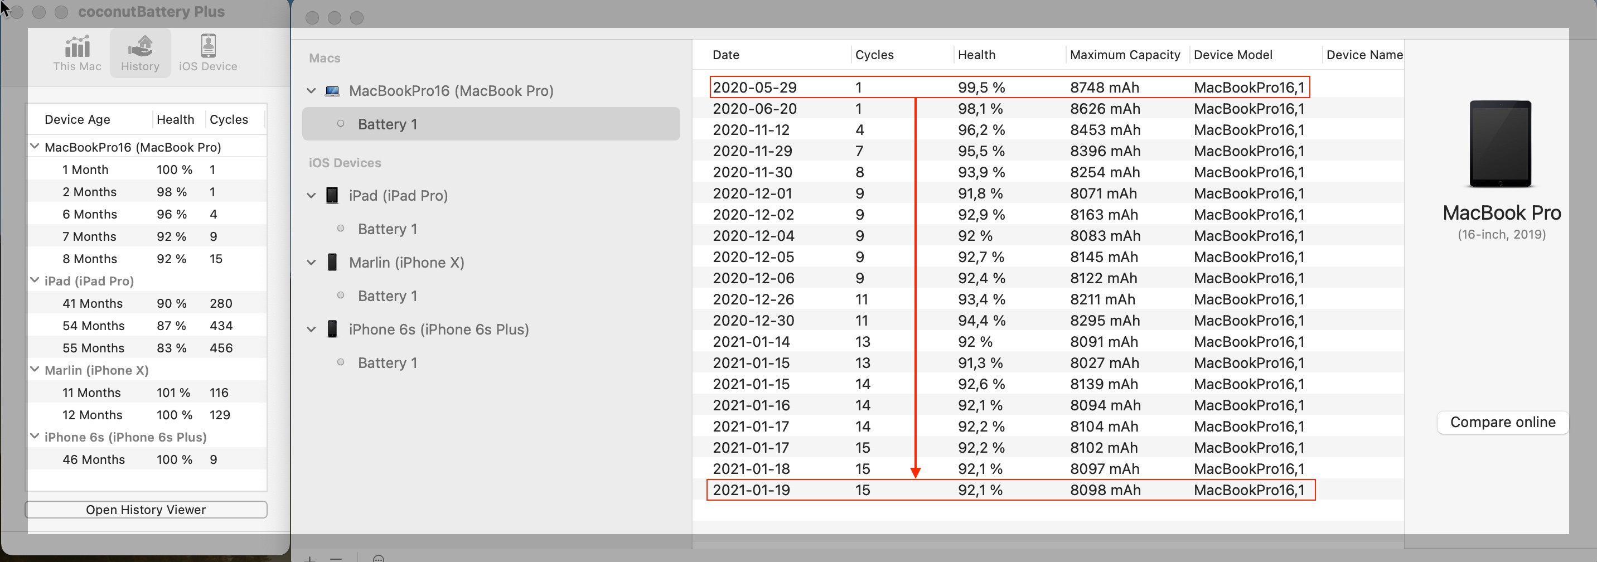Click the MacBookPro16 laptop icon in the sidebar
The width and height of the screenshot is (1597, 562).
click(332, 91)
